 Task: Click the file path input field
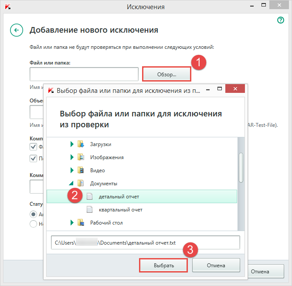(143, 242)
